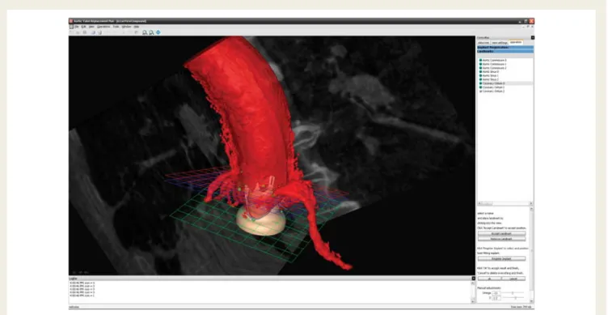Switch to the view settings tab

(500, 42)
